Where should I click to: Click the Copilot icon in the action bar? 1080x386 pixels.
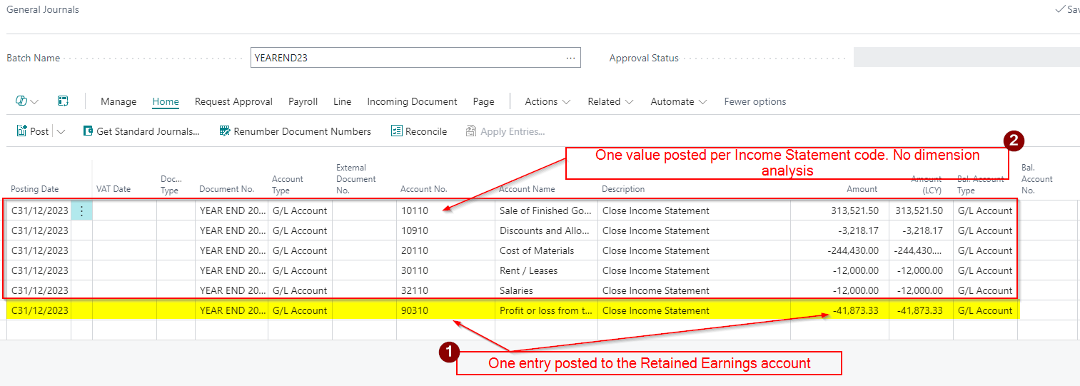point(22,101)
